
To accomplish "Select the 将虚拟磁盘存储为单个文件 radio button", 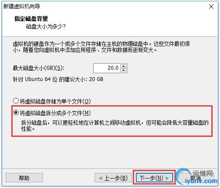I will [x=16, y=101].
